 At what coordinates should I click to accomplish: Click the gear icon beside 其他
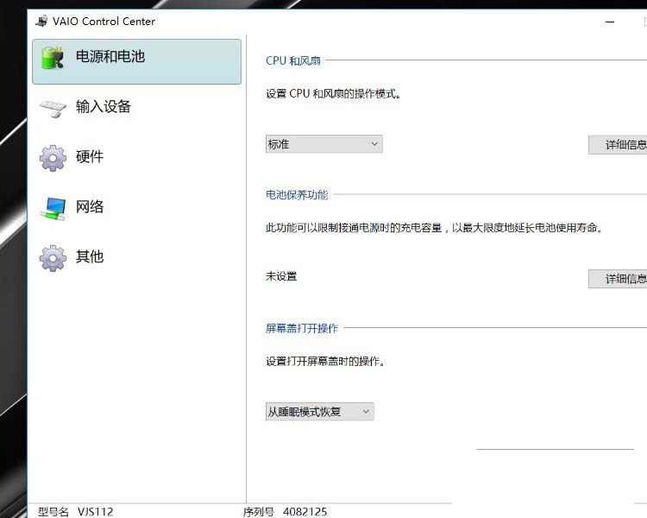point(53,258)
